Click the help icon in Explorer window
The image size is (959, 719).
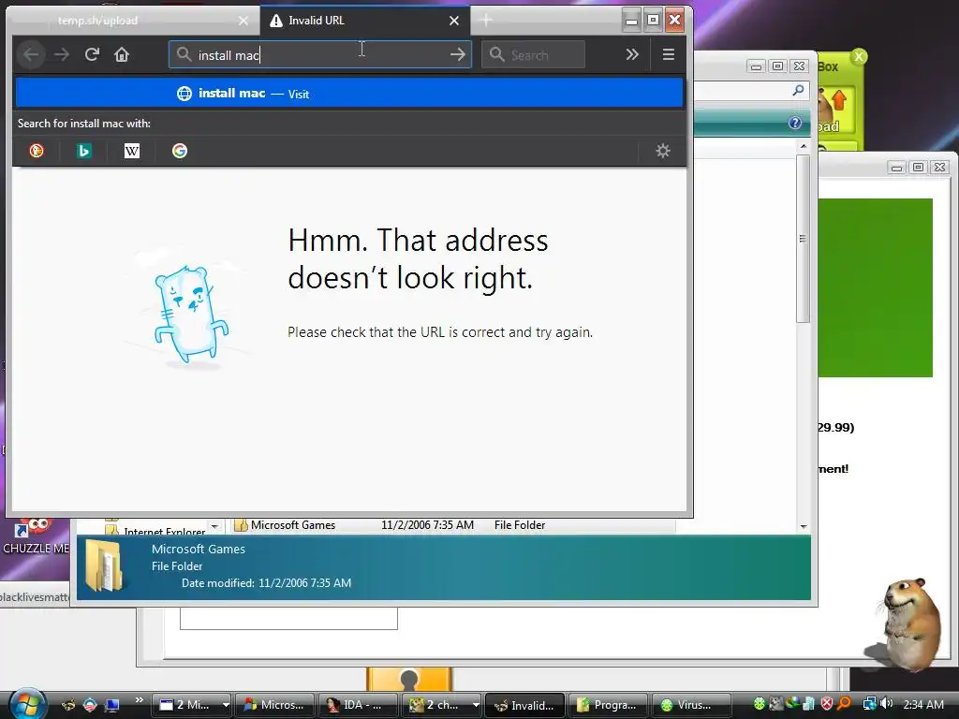(x=794, y=123)
